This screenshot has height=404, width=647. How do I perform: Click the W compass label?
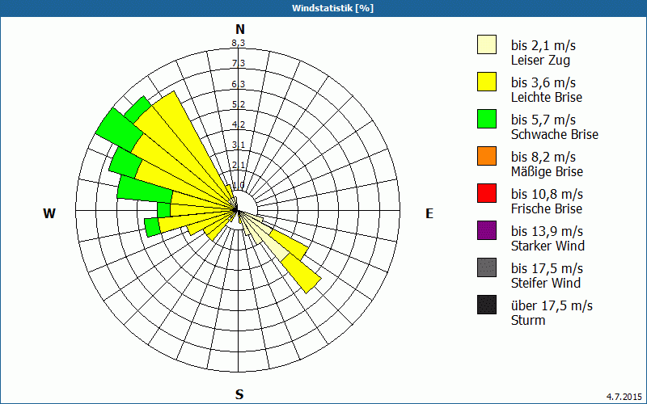[49, 213]
